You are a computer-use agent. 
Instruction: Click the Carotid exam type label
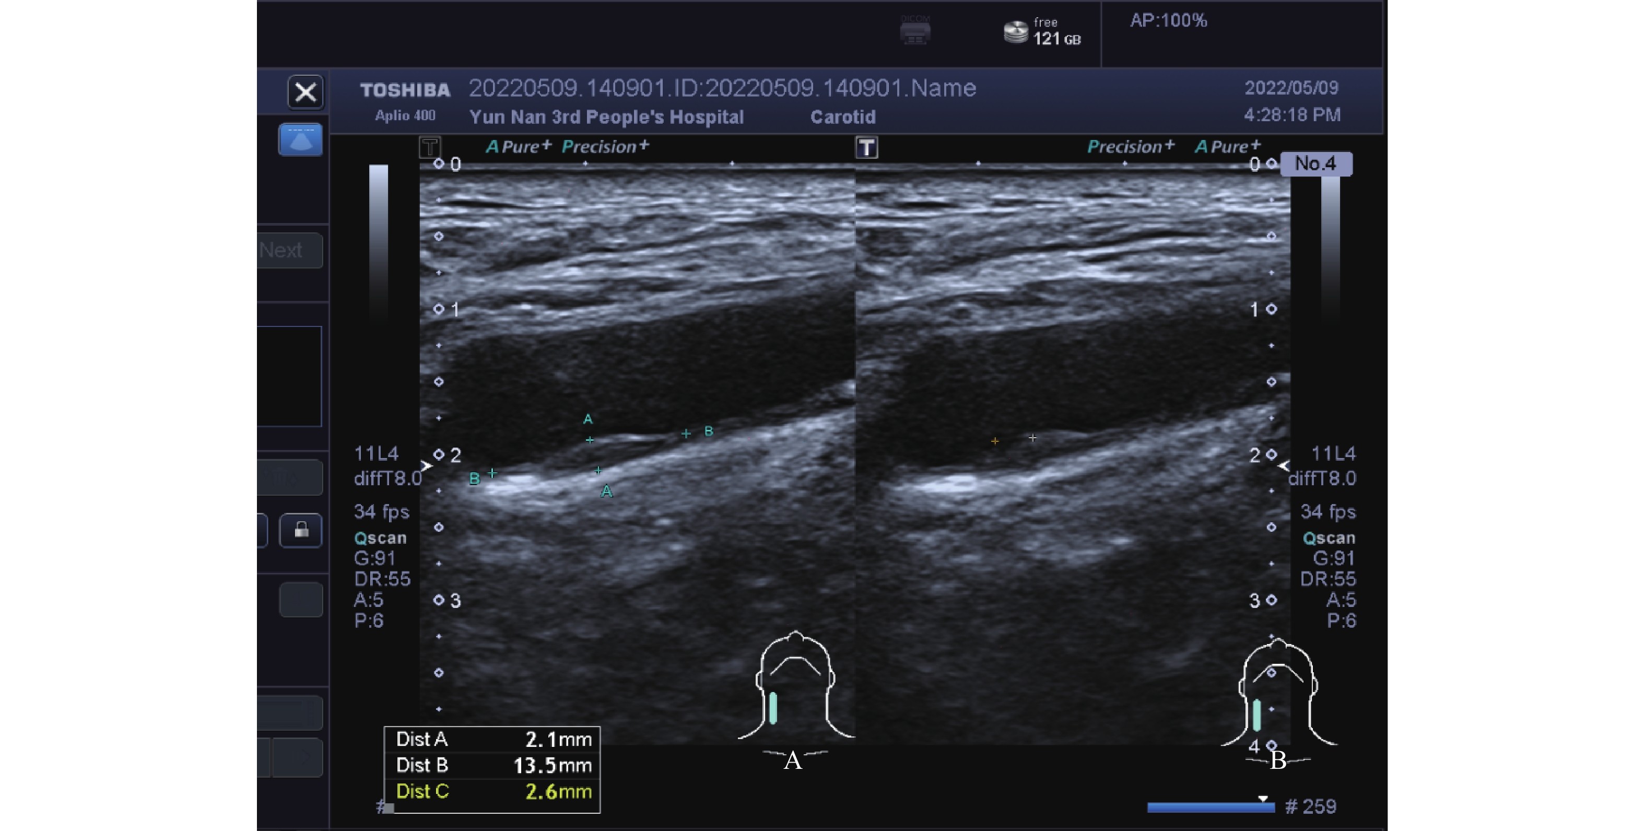click(842, 117)
